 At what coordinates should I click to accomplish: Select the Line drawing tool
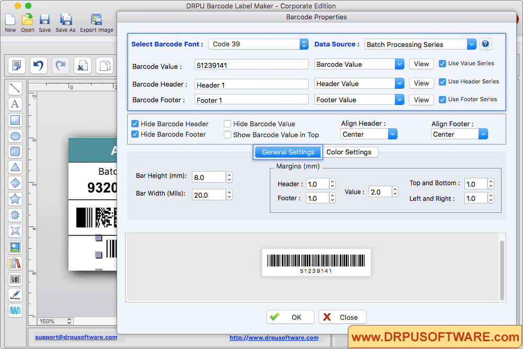(15, 88)
